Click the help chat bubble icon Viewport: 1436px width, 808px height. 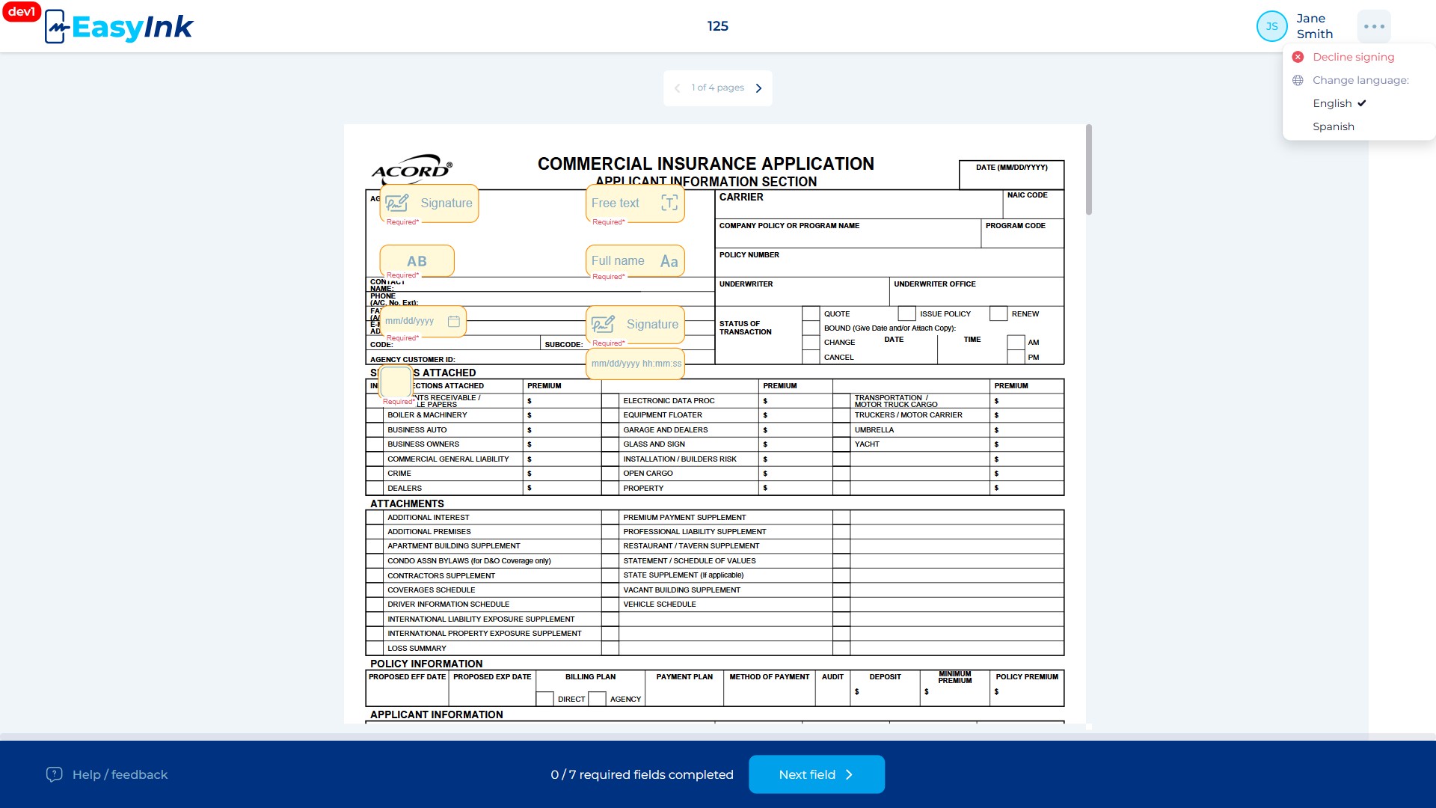click(54, 774)
